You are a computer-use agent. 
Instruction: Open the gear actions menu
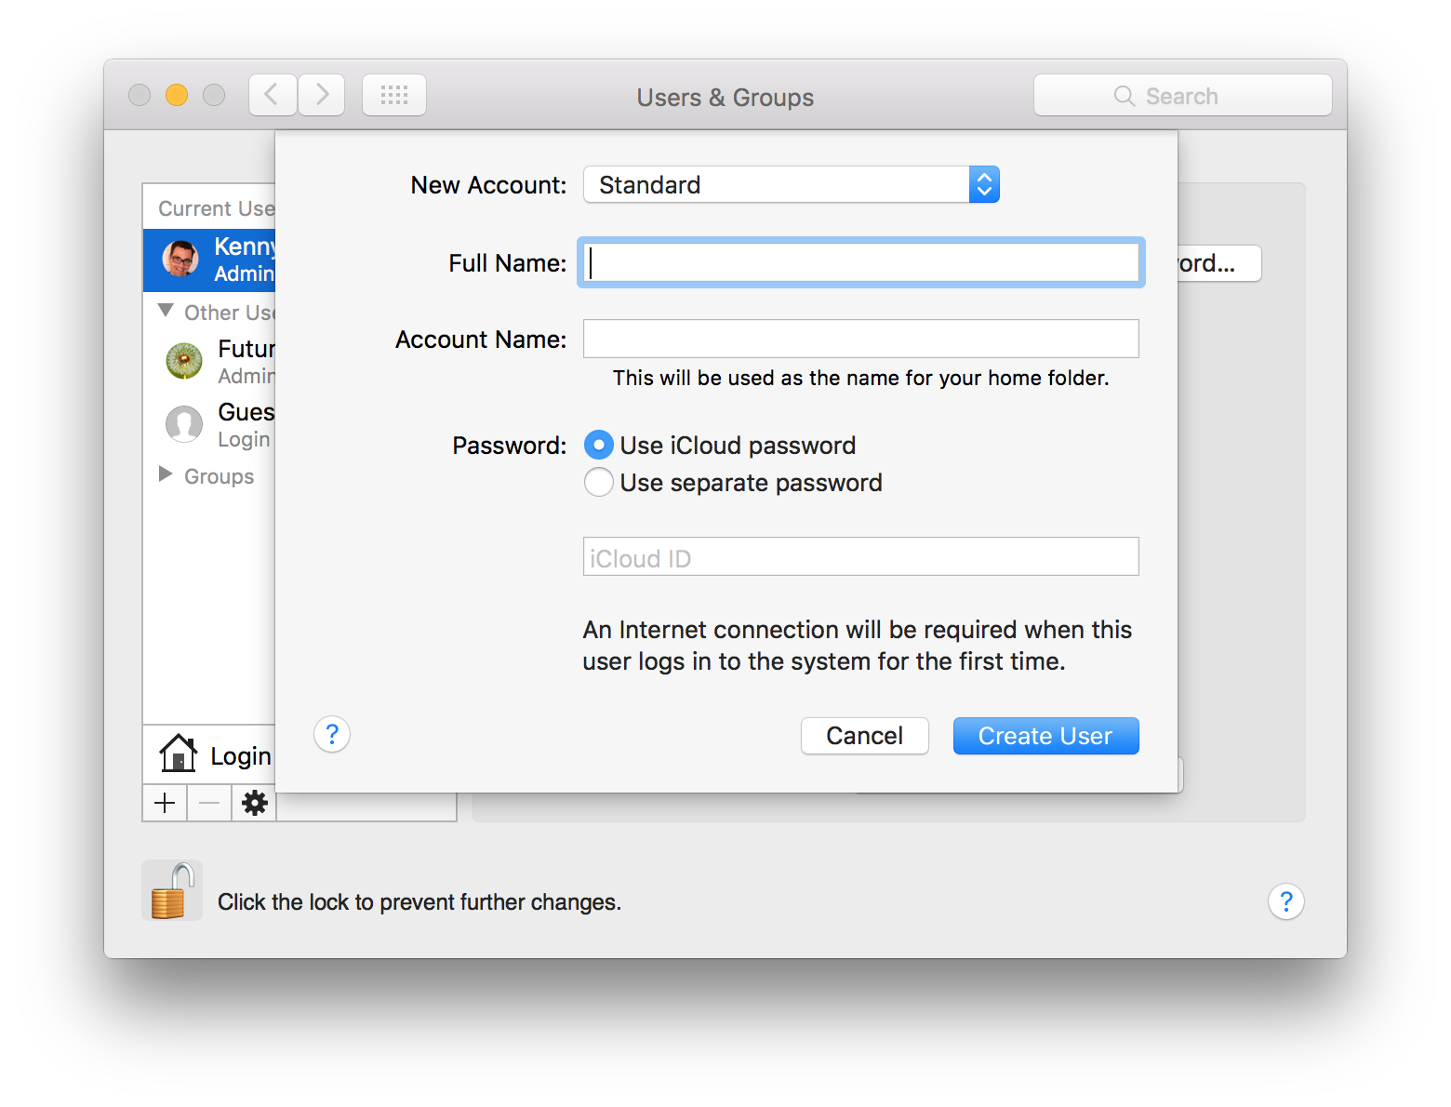pyautogui.click(x=254, y=803)
